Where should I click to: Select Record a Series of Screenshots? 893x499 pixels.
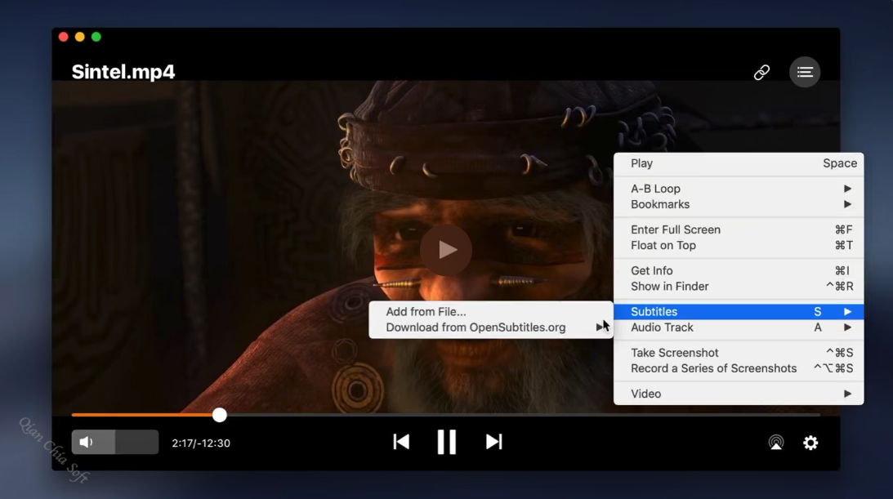[739, 368]
